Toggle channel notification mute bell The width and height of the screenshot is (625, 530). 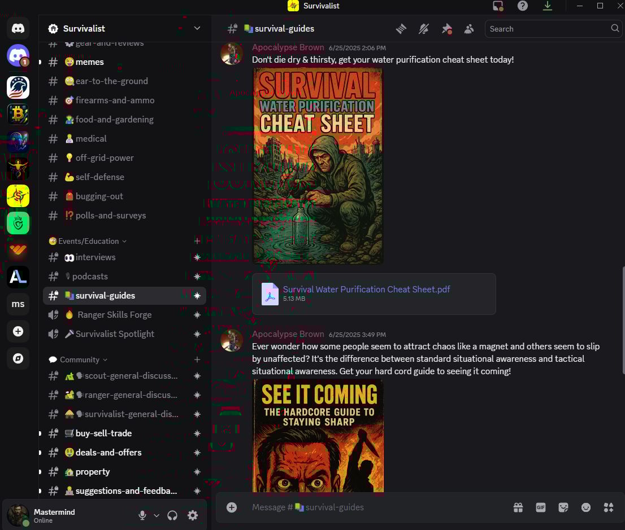(x=424, y=29)
